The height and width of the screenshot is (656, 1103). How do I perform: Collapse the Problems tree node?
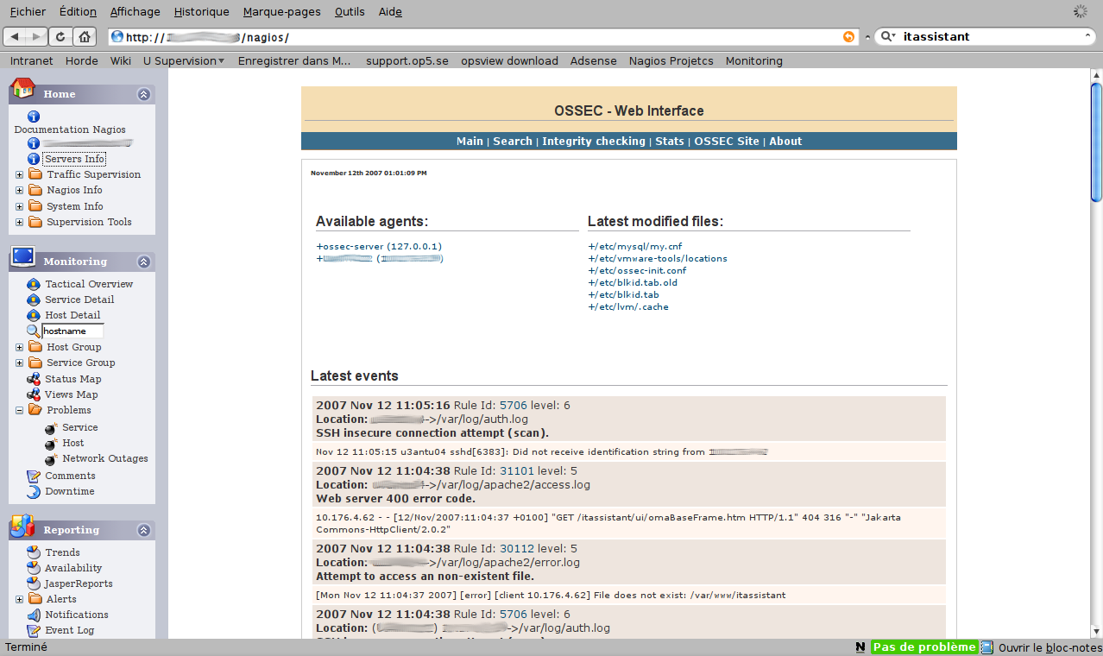point(19,410)
